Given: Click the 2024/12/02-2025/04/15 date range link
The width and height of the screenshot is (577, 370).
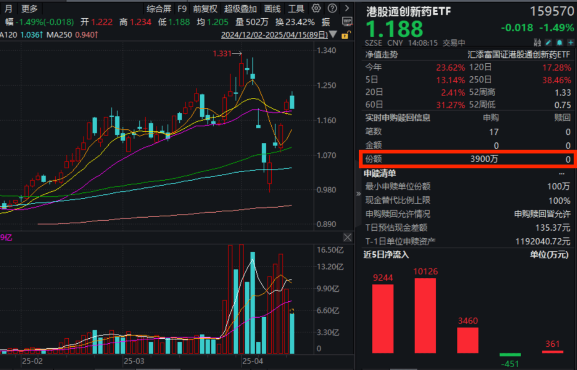Looking at the screenshot, I should click(275, 35).
